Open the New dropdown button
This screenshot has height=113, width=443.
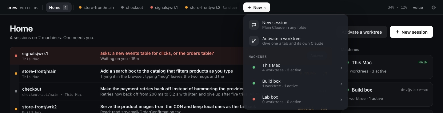(257, 8)
